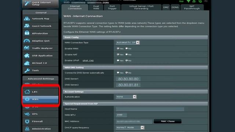The width and height of the screenshot is (235, 132).
Task: Set Enable NAT to Yes
Action: coord(118,54)
